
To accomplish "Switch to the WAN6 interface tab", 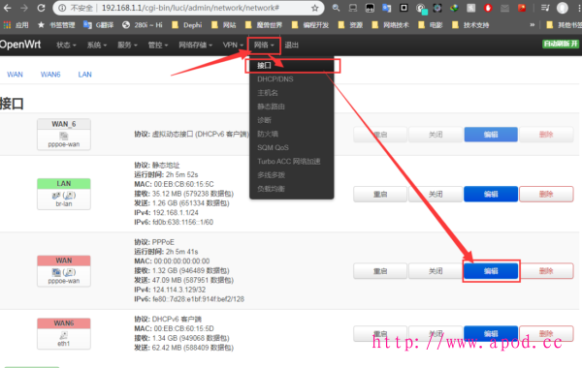I will [50, 75].
